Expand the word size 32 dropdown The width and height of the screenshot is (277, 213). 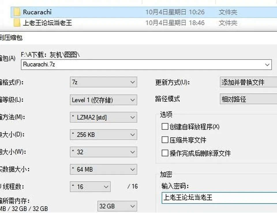[x=103, y=152]
